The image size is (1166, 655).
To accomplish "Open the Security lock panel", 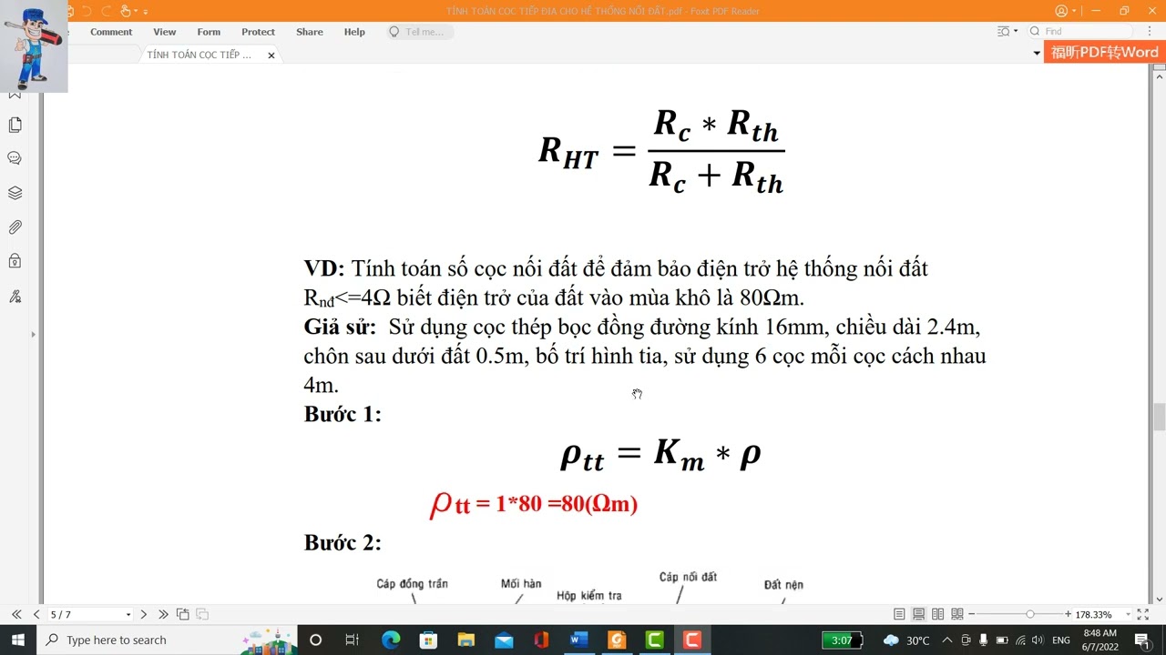I will (x=15, y=261).
